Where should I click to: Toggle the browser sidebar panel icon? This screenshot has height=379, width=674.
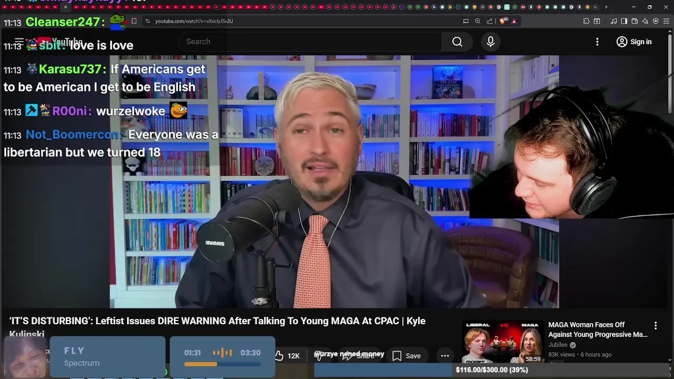click(624, 21)
